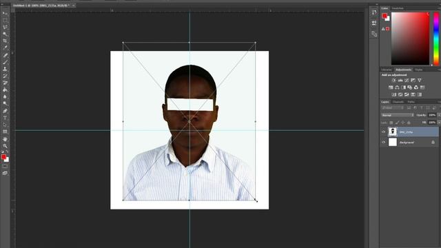The width and height of the screenshot is (441, 248).
Task: Toggle lock image pixels
Action: pyautogui.click(x=397, y=123)
